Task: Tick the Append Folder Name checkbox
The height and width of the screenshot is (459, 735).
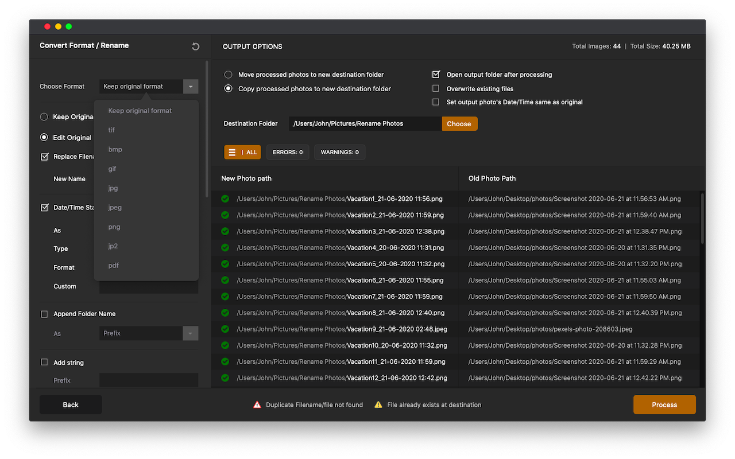Action: (44, 314)
